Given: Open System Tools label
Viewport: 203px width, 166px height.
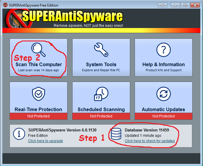Looking at the screenshot, I should coord(101,64).
